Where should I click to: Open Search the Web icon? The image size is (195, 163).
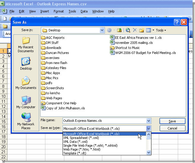tap(128, 30)
